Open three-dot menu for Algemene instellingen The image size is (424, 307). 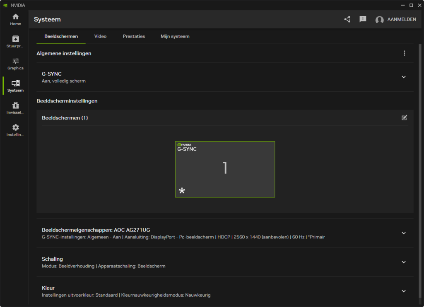404,53
